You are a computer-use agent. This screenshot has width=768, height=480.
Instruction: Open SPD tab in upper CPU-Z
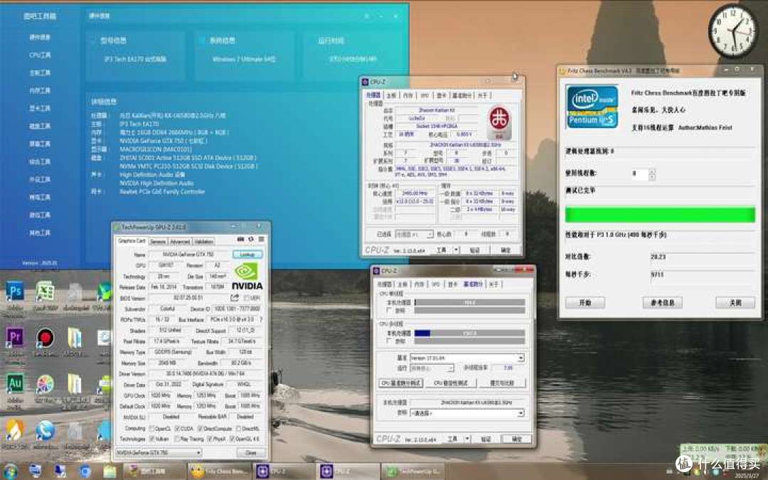coord(424,95)
